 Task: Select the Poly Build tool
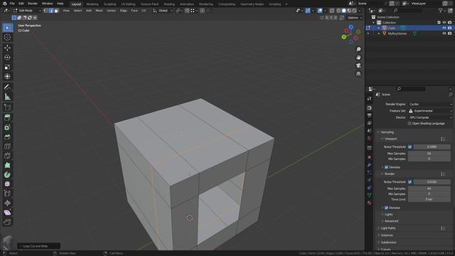pos(7,165)
